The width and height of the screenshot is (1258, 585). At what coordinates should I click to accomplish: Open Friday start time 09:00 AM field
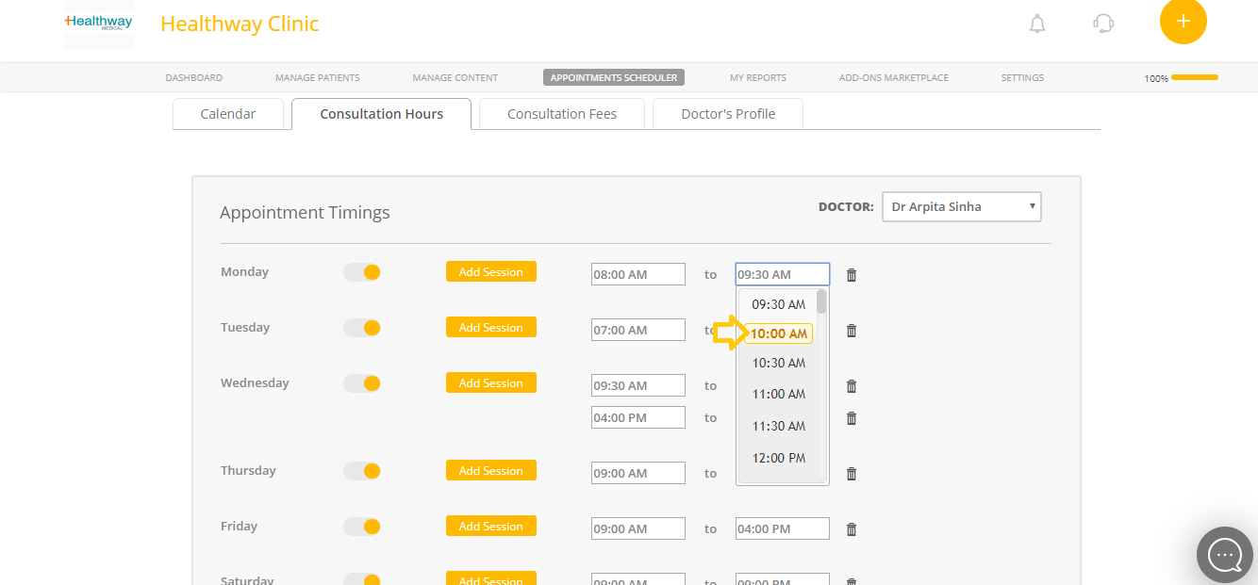(x=638, y=528)
